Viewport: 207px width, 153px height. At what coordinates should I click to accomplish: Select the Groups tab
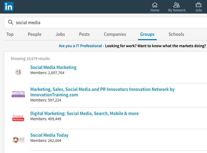(x=147, y=34)
